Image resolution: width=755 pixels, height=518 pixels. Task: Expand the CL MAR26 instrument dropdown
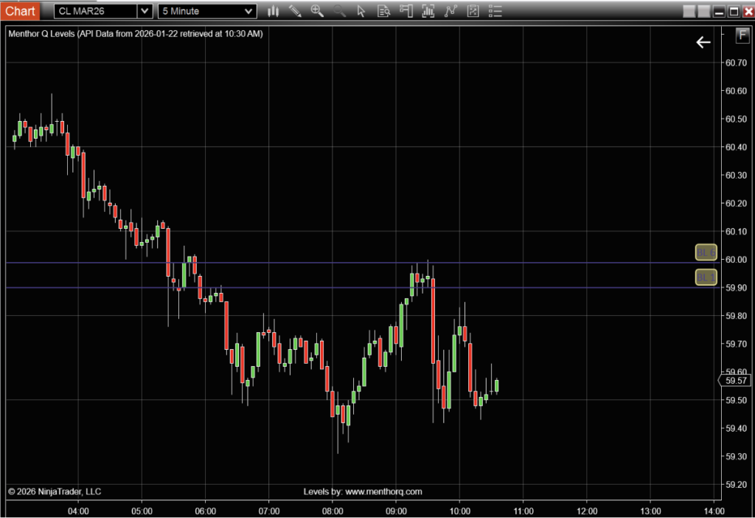pos(145,11)
